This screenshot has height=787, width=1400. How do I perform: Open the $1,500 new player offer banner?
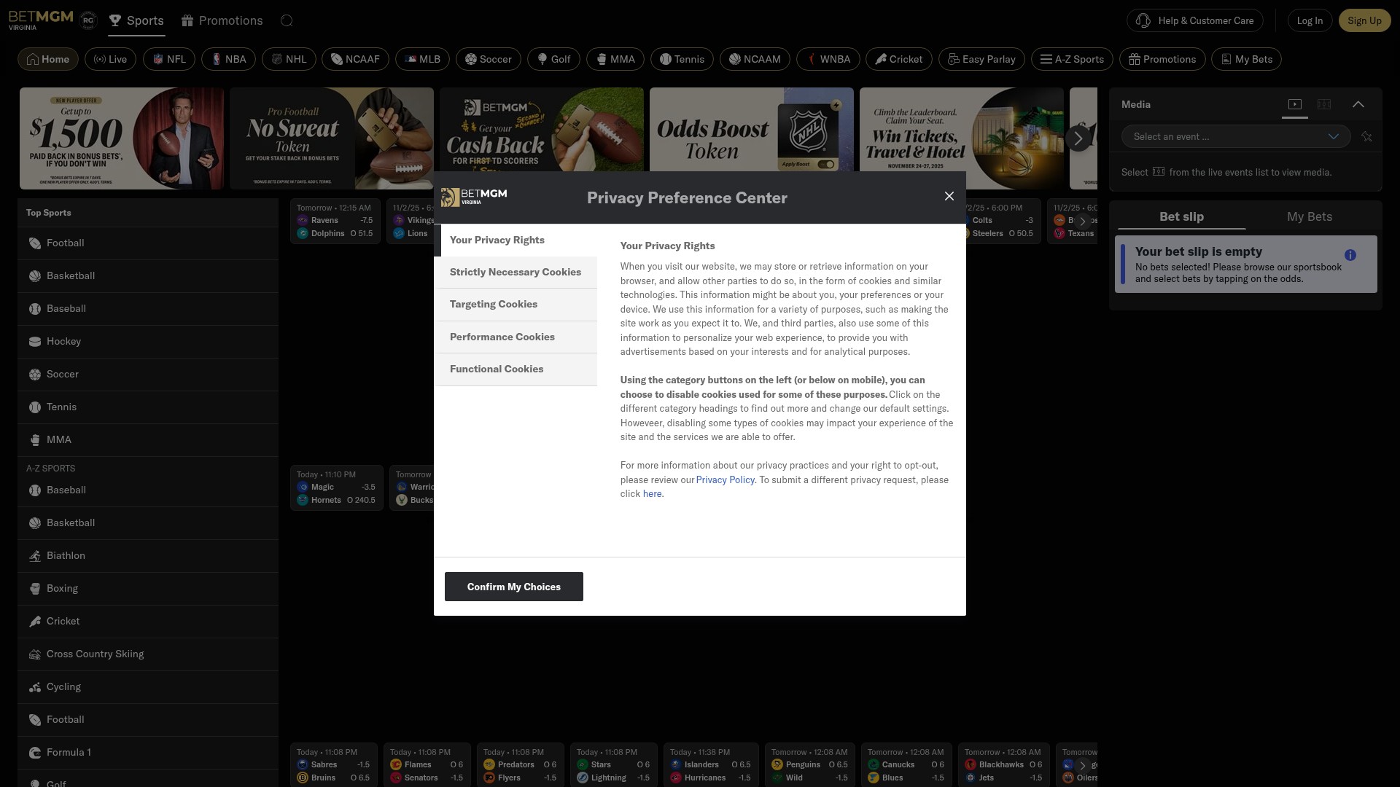click(x=122, y=138)
